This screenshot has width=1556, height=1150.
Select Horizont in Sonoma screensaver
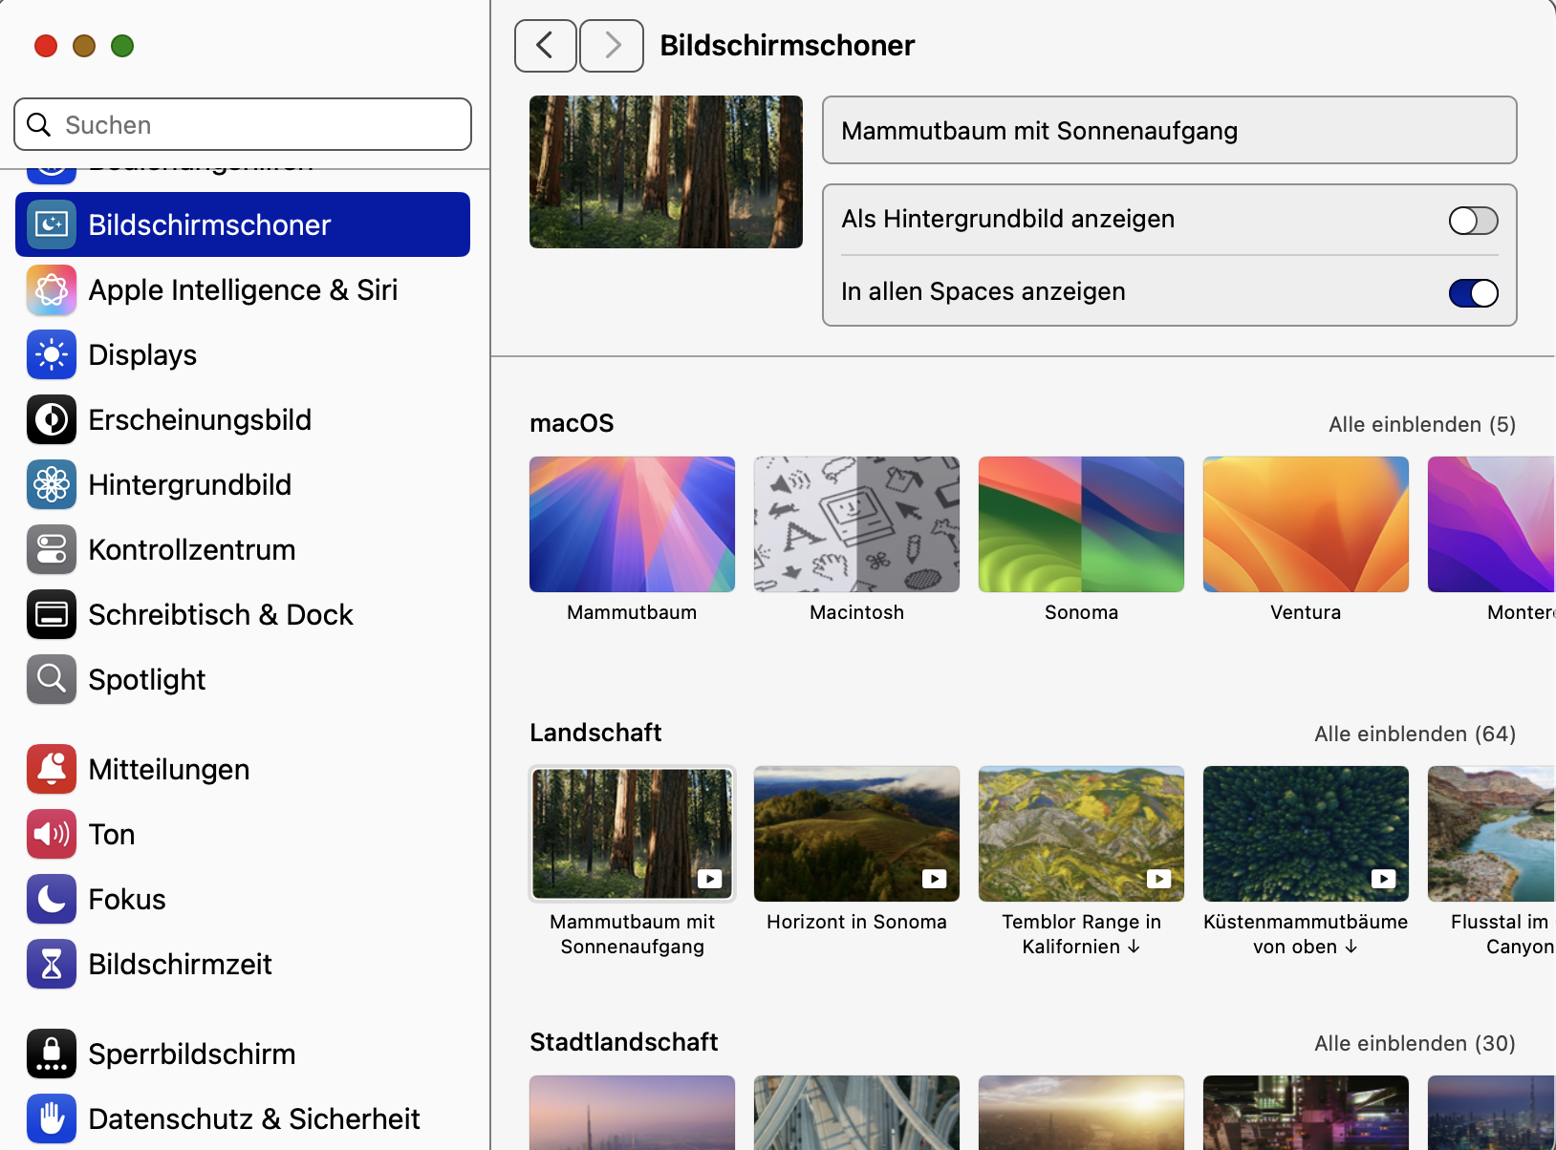tap(856, 834)
